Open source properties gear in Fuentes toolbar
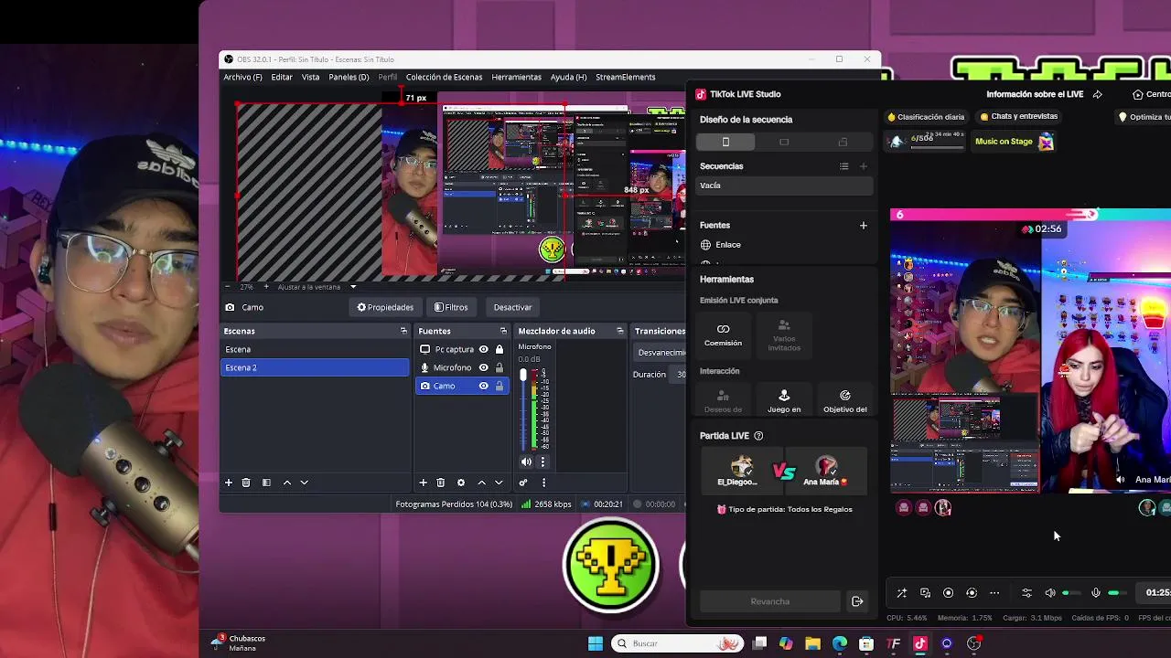1171x658 pixels. [x=460, y=483]
